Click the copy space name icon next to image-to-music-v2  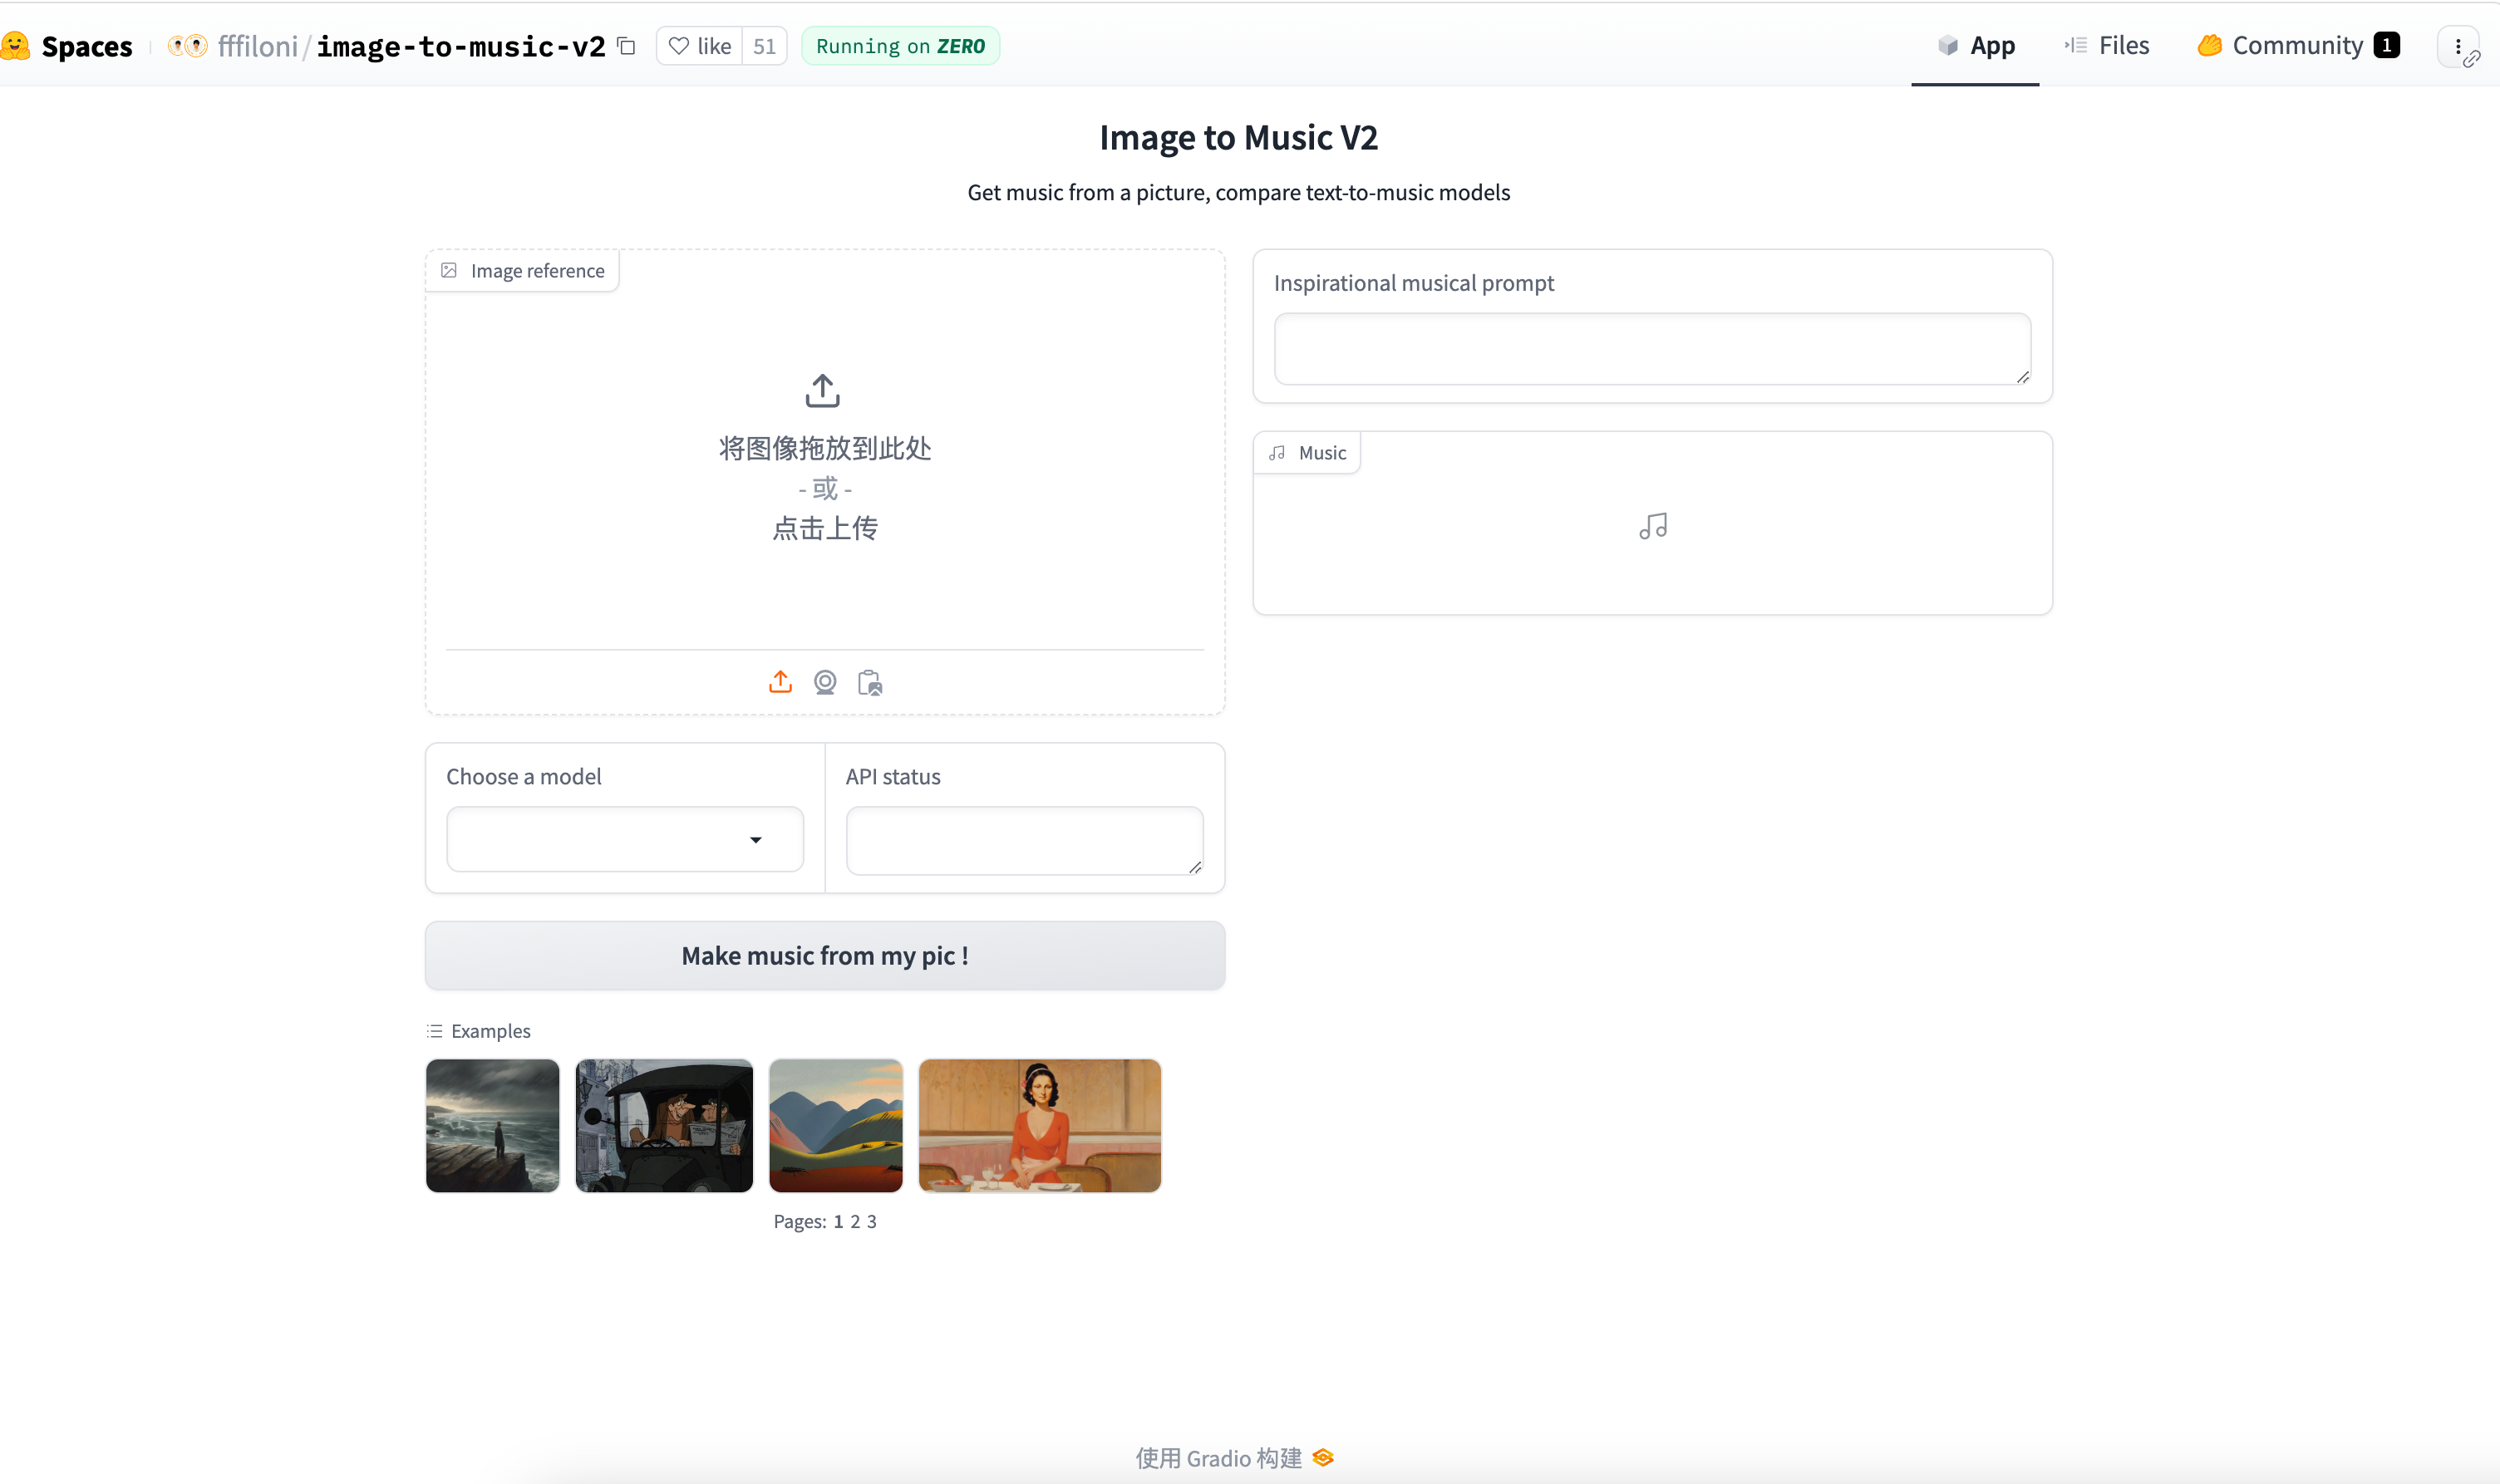pyautogui.click(x=627, y=46)
